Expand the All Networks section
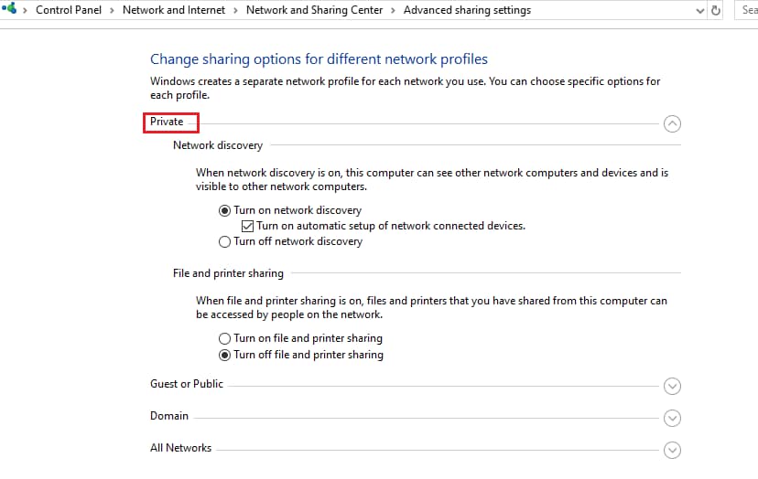758x479 pixels. coord(672,450)
